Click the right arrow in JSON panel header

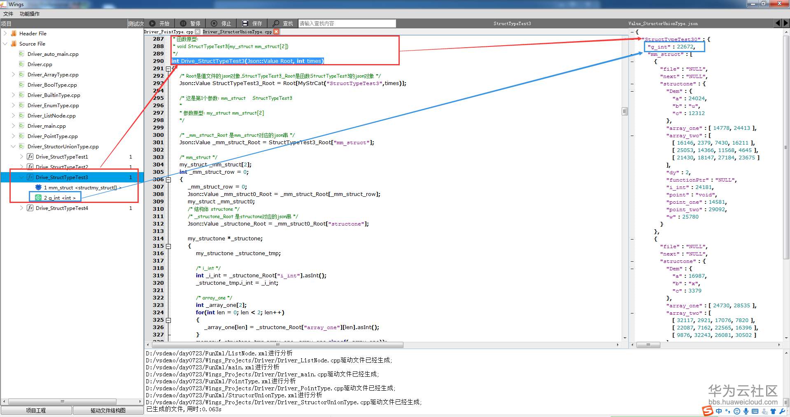(x=786, y=23)
